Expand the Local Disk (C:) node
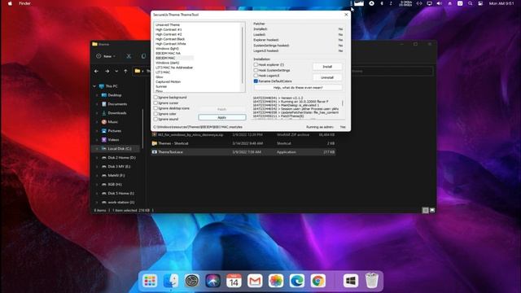The width and height of the screenshot is (521, 293). pos(97,148)
